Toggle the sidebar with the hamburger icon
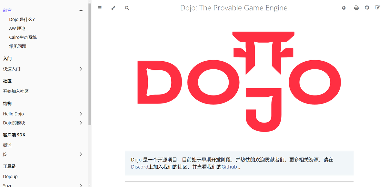Viewport: 387px width, 187px height. click(100, 8)
